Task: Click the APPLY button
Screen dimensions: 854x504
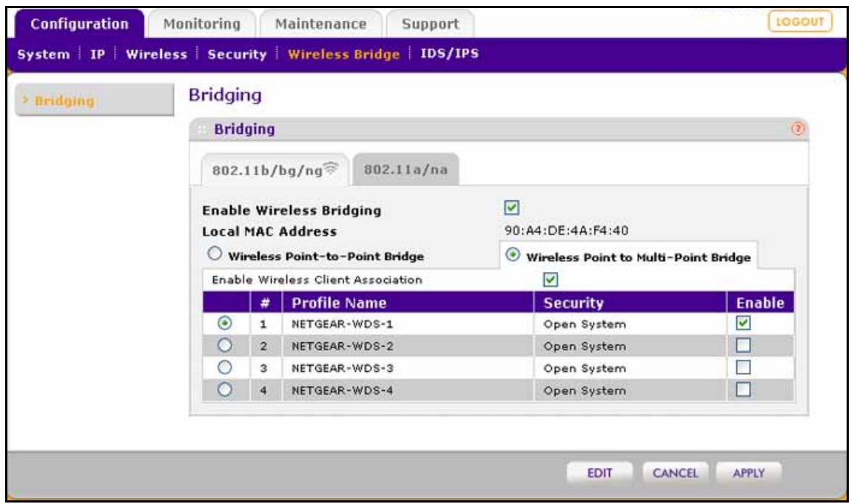Action: [x=749, y=473]
